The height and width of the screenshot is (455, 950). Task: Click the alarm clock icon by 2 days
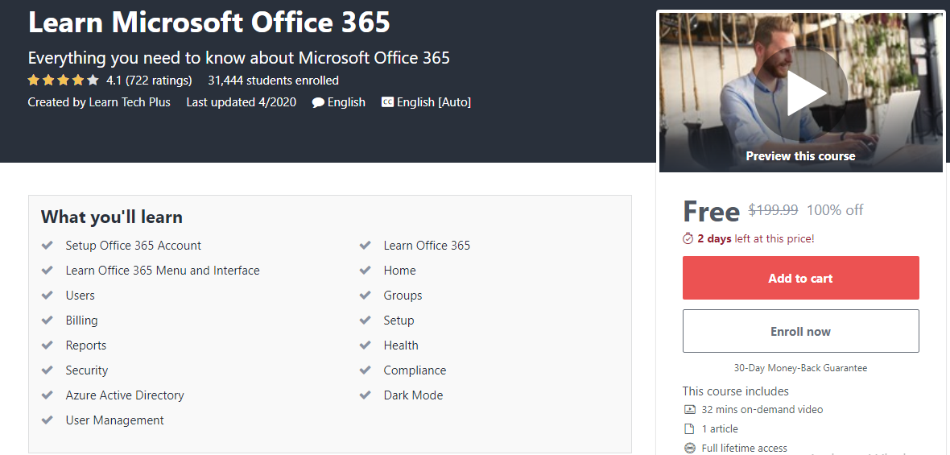pyautogui.click(x=688, y=238)
